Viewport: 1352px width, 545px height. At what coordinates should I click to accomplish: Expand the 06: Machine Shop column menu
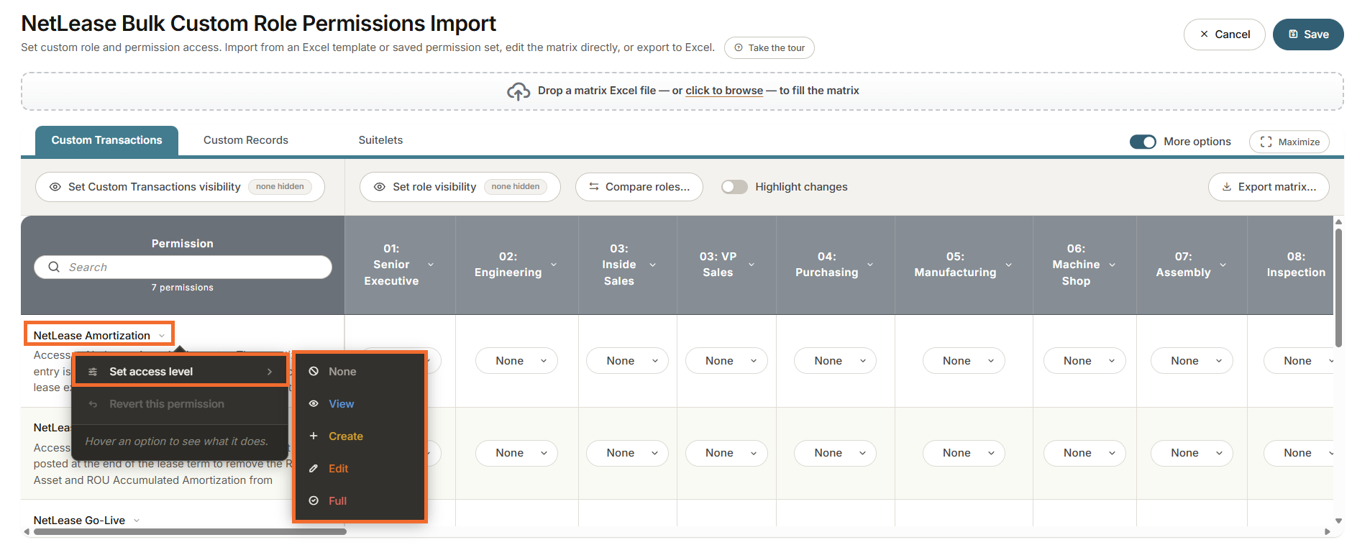click(x=1113, y=265)
